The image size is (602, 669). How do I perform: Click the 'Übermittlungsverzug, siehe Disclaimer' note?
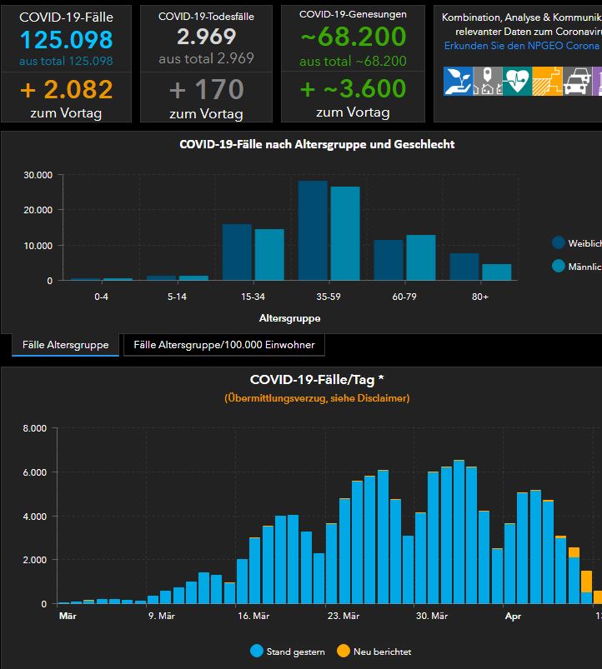[317, 398]
